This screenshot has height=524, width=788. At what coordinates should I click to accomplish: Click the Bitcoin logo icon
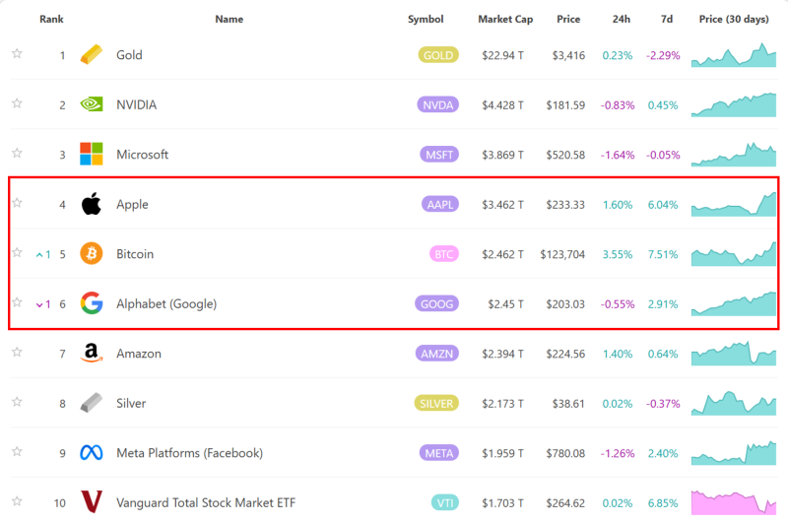[91, 253]
